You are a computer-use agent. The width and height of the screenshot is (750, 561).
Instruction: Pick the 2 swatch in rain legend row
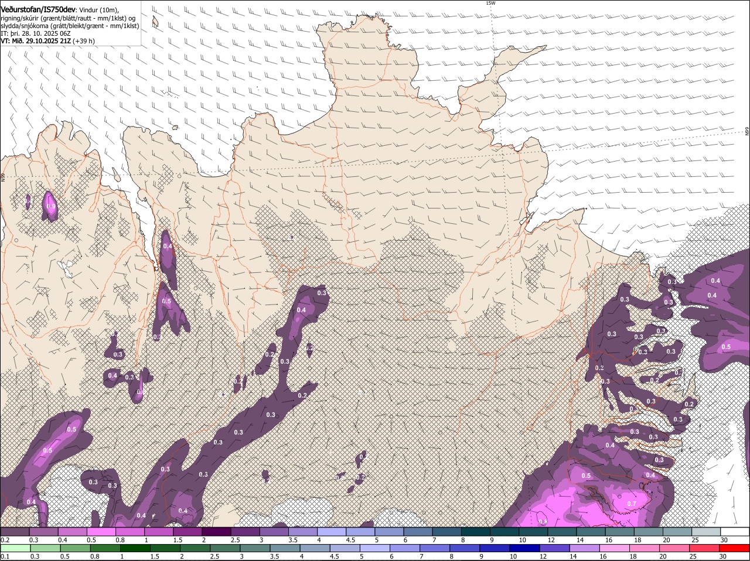click(195, 548)
